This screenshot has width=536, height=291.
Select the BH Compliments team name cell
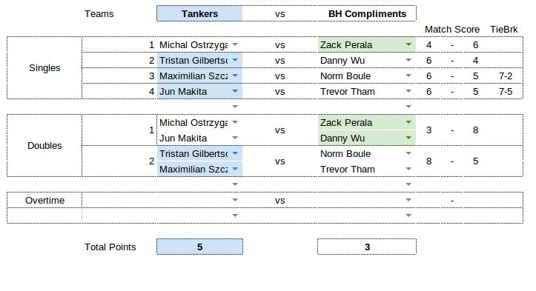point(367,13)
